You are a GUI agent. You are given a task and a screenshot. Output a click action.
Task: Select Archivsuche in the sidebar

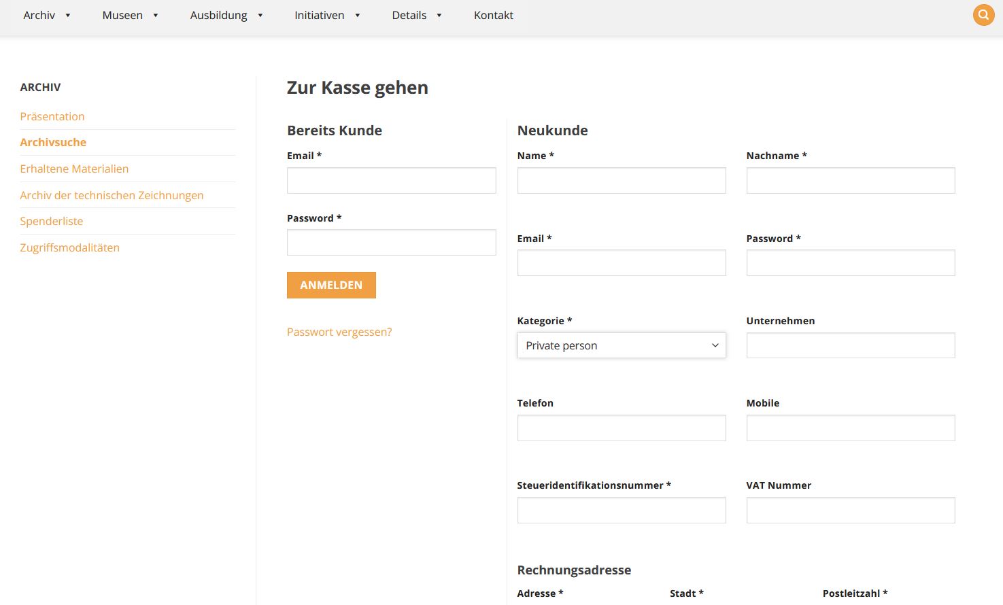coord(53,142)
